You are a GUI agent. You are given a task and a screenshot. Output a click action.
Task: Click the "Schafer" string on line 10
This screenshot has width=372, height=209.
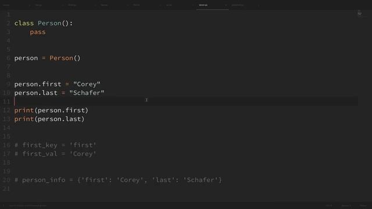87,93
